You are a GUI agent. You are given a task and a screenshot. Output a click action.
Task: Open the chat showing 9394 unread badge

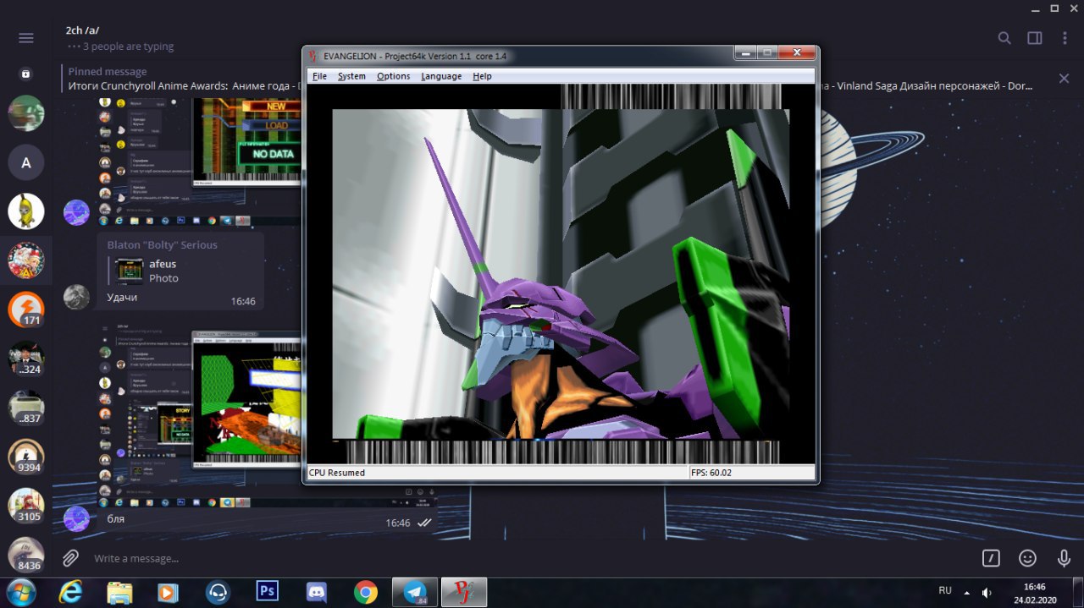(x=26, y=457)
